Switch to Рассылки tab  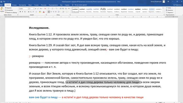tap(44, 5)
